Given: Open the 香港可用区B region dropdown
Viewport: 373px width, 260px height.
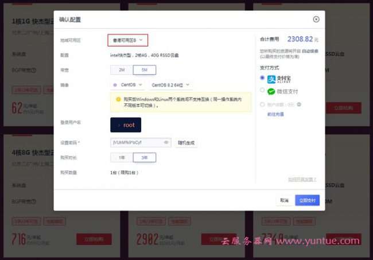Looking at the screenshot, I should coord(127,40).
